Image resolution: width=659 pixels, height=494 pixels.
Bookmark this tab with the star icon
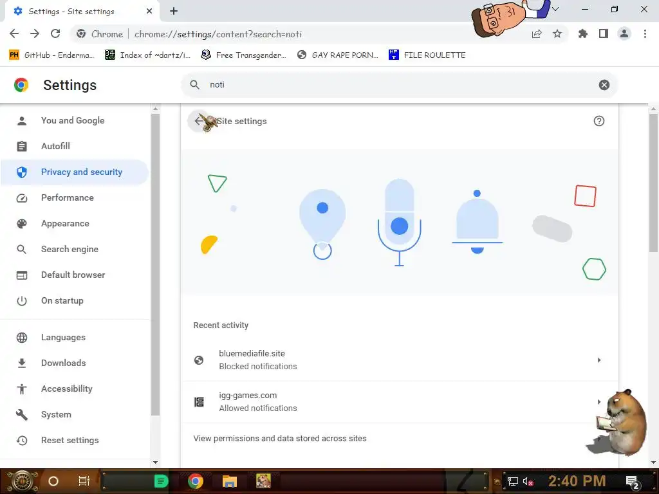[557, 33]
